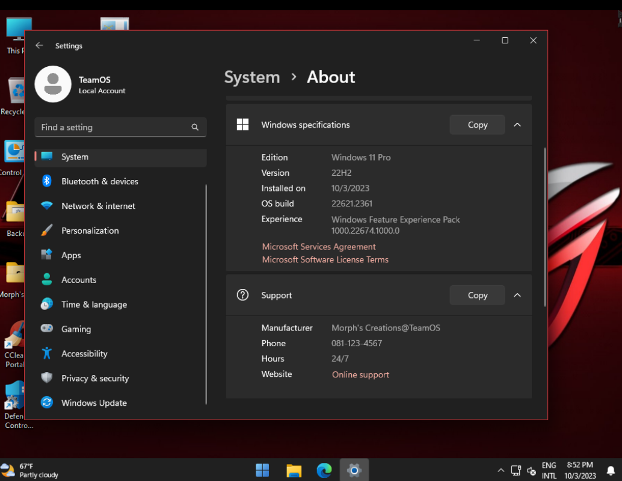This screenshot has height=481, width=622.
Task: Click the TeamOS user avatar
Action: click(53, 84)
